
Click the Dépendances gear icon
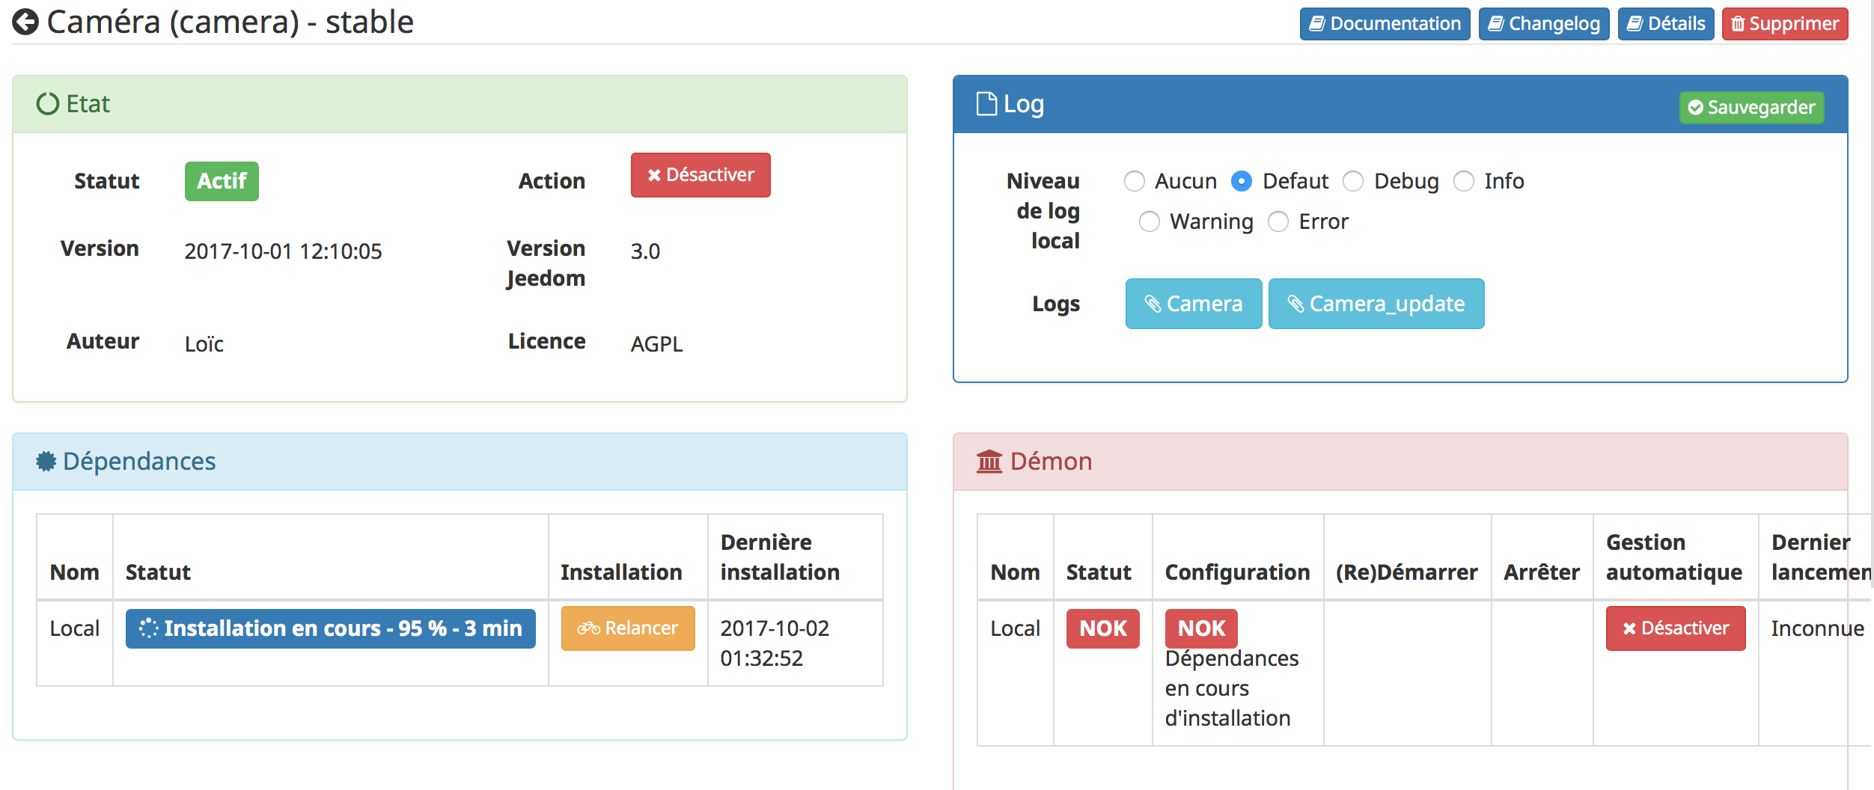tap(46, 461)
